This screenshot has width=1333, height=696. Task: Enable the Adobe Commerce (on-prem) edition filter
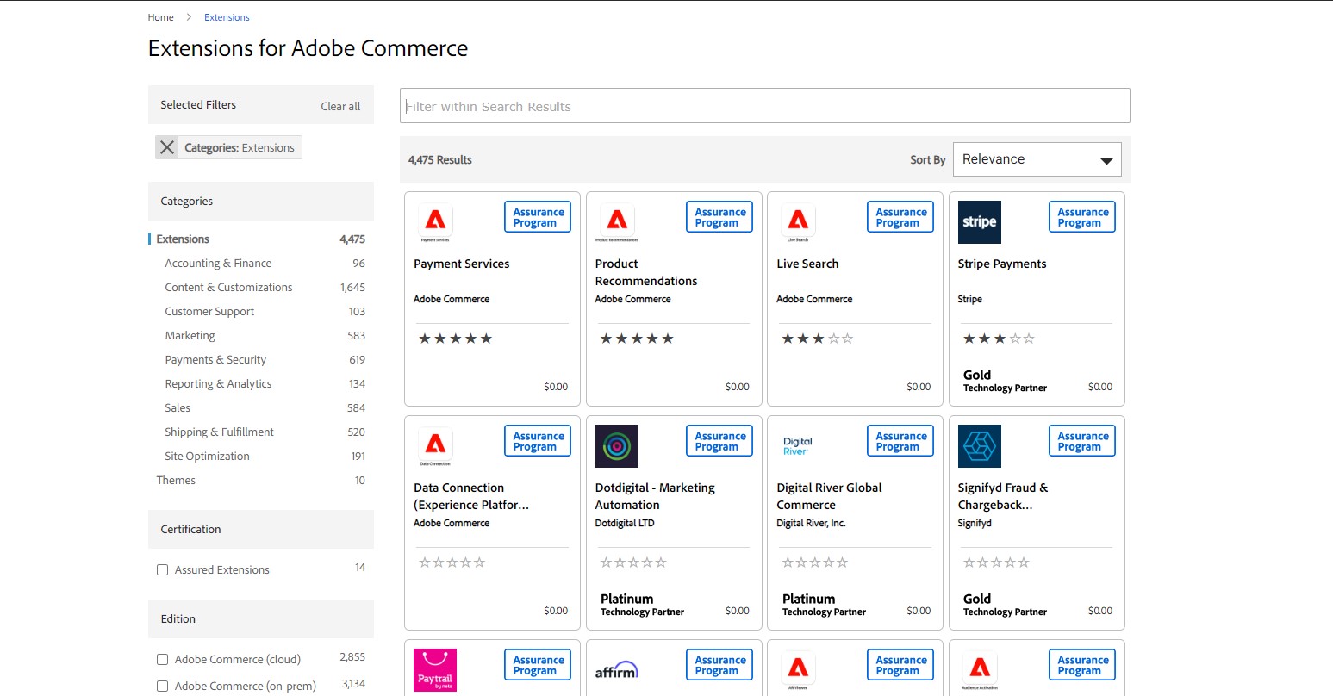pos(162,686)
